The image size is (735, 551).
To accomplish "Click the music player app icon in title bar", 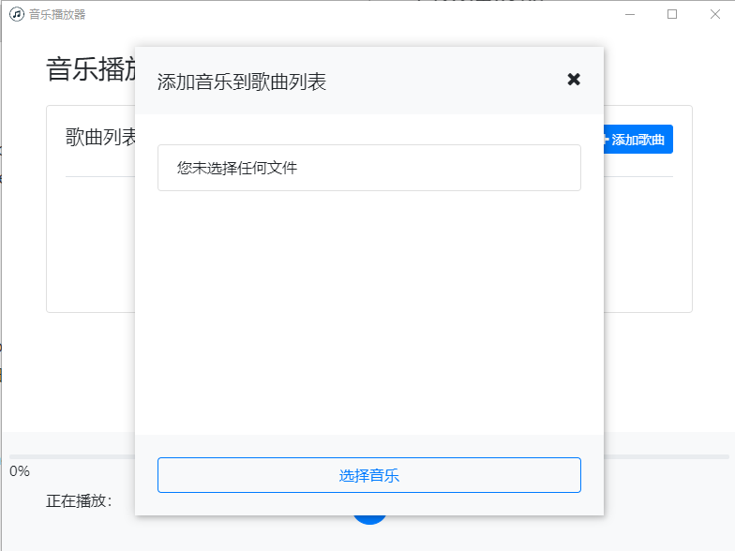I will pos(17,14).
